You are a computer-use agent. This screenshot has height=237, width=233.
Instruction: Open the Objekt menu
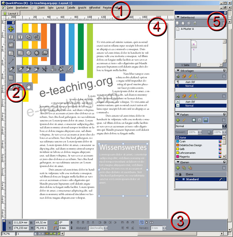pyautogui.click(x=41, y=8)
